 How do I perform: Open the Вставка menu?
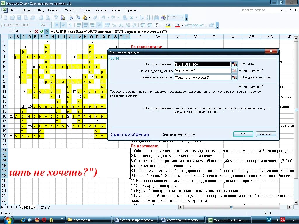[54, 10]
